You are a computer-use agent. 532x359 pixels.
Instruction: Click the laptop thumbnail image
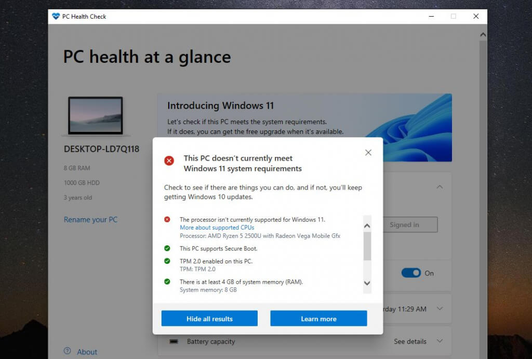[x=96, y=116]
